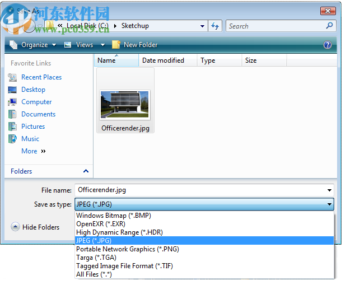Open the Documents link
The width and height of the screenshot is (355, 285).
[38, 114]
